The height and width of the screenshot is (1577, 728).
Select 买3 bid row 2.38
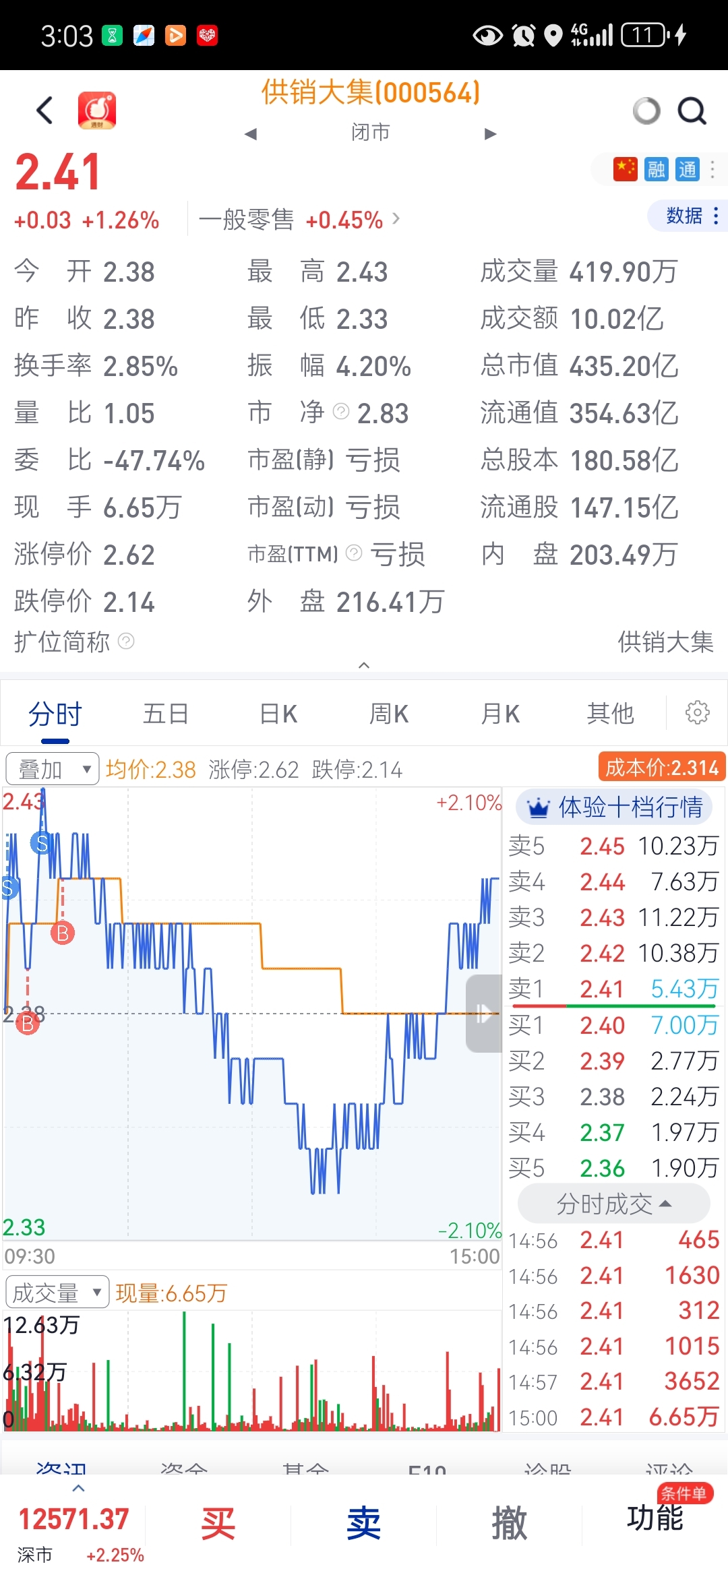614,1096
